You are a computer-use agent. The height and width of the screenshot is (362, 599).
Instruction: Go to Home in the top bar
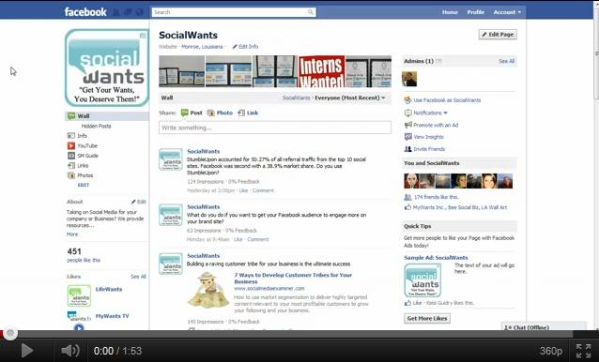pyautogui.click(x=450, y=12)
